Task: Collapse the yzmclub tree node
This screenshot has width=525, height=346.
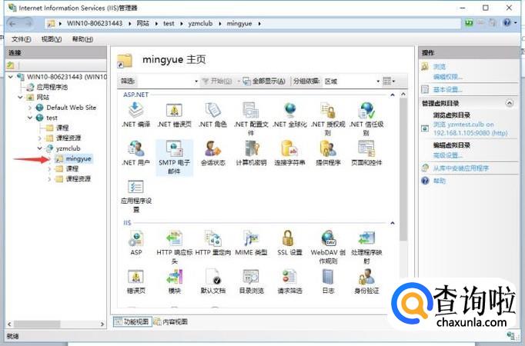Action: tap(39, 148)
